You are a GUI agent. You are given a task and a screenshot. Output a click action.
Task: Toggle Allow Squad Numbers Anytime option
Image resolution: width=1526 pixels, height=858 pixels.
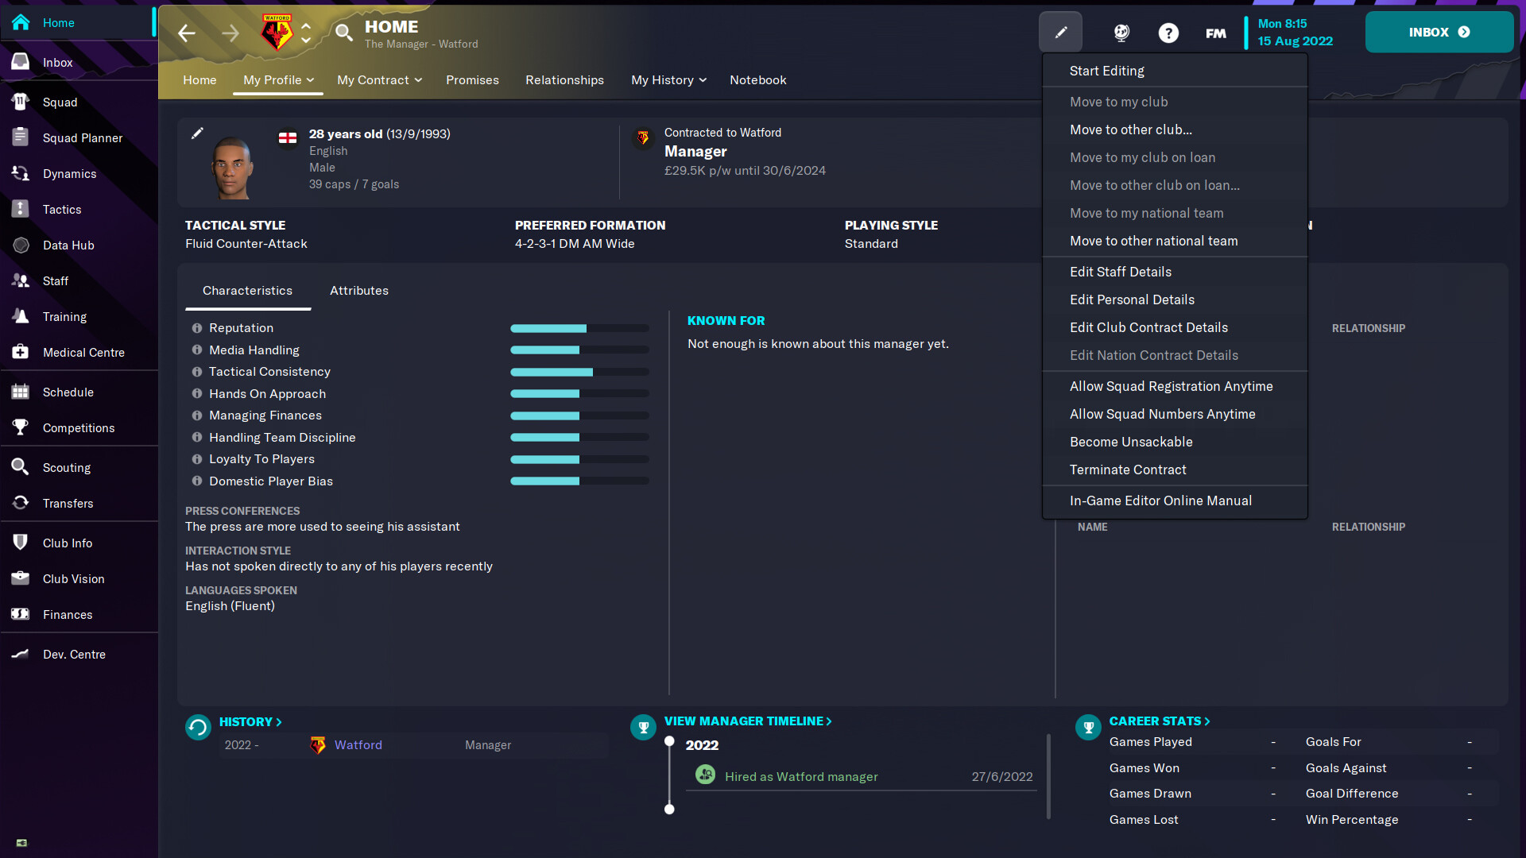coord(1162,414)
